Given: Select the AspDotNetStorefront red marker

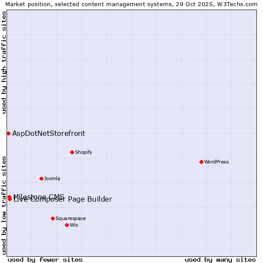Looking at the screenshot, I should click(8, 133).
